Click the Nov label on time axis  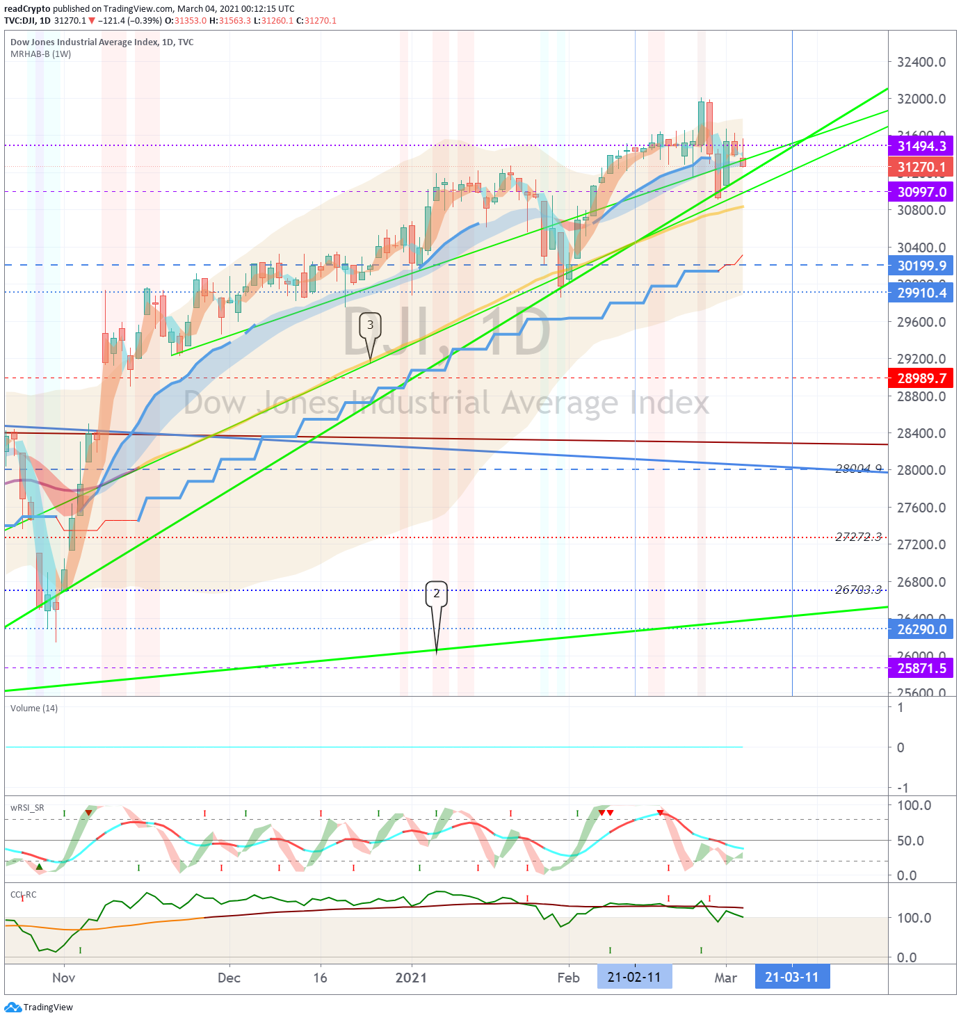click(64, 978)
